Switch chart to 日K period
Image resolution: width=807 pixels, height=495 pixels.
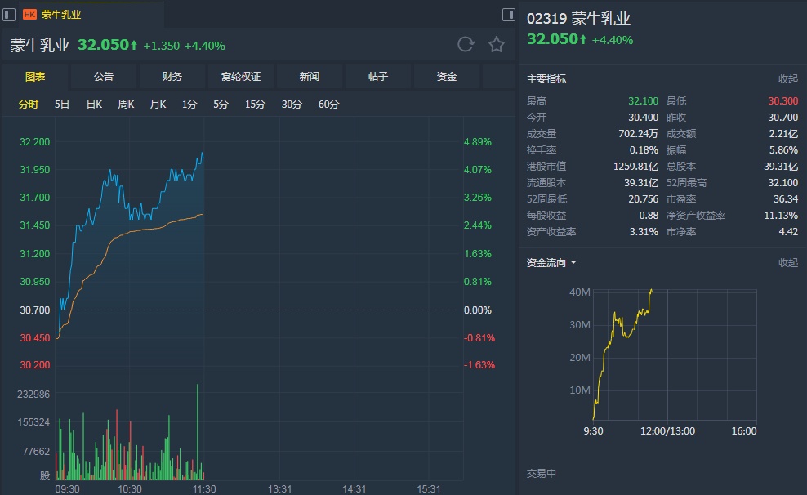tap(94, 105)
